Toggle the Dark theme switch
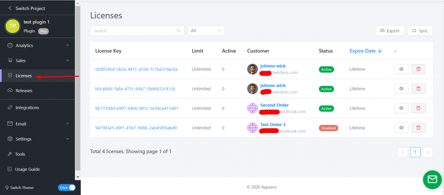Screen dimensions: 444x195 tap(66, 188)
